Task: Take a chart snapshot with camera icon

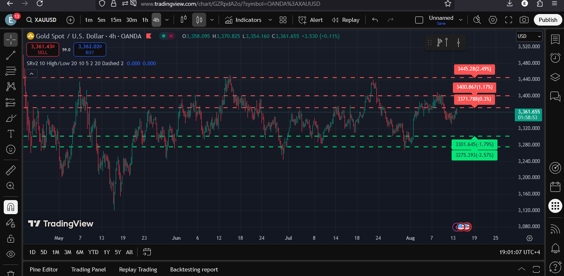Action: click(524, 20)
